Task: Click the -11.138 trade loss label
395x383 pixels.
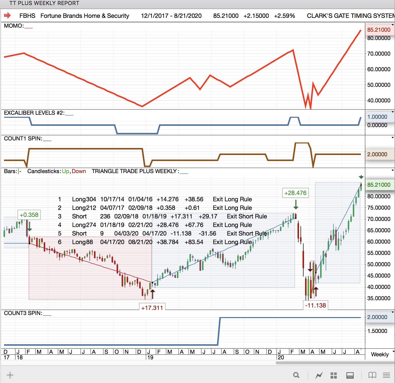Action: 316,305
